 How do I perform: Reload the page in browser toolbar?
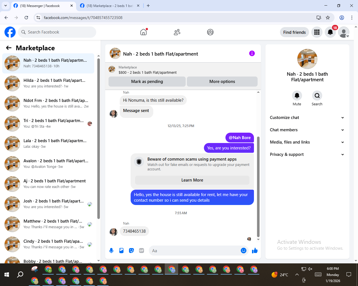pos(26,18)
